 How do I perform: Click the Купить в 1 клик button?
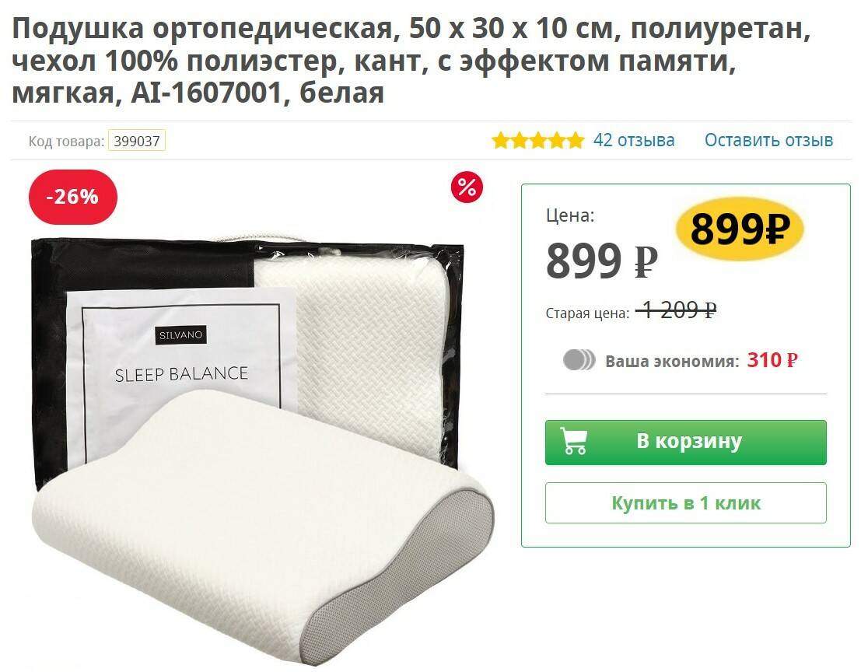[686, 502]
